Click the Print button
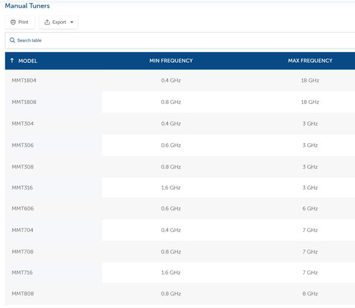The height and width of the screenshot is (308, 355). point(20,22)
